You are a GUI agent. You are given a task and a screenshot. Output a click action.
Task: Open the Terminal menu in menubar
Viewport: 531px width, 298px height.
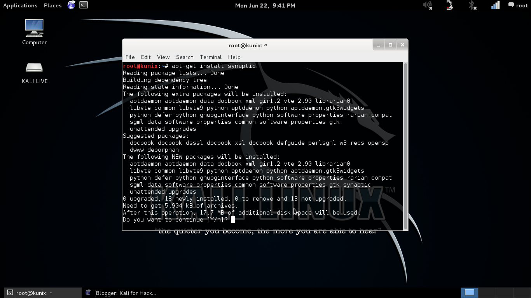click(x=211, y=57)
